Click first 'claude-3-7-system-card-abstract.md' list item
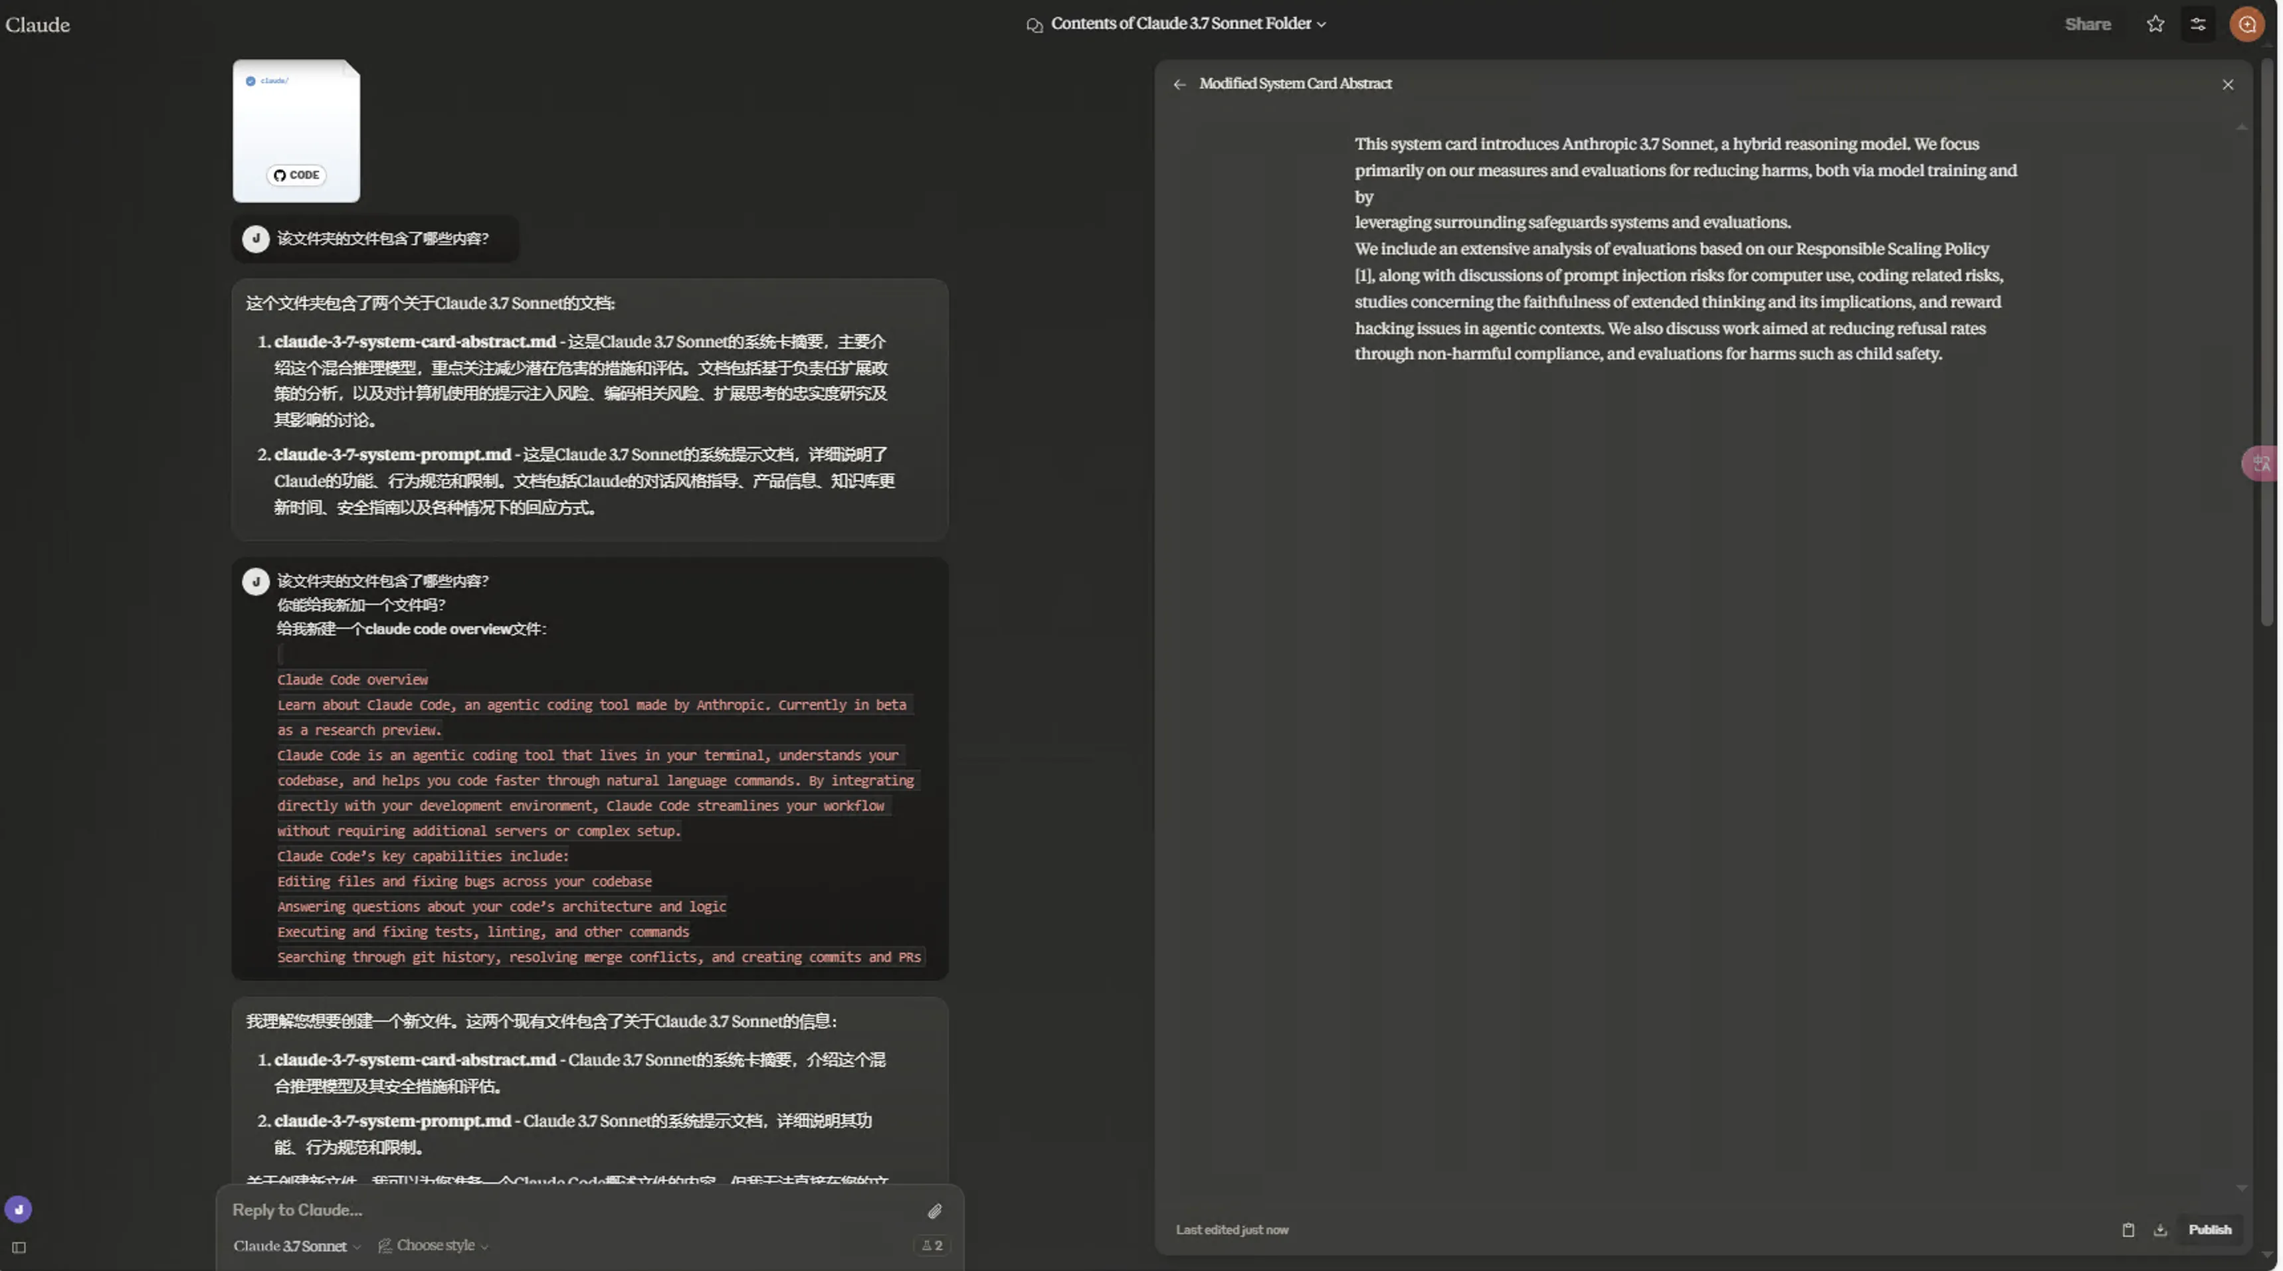 [415, 341]
